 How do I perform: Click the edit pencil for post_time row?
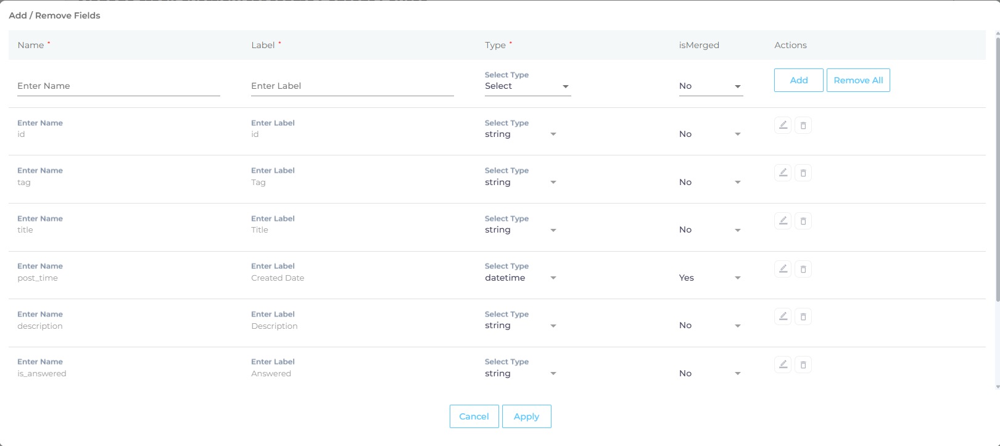(783, 269)
